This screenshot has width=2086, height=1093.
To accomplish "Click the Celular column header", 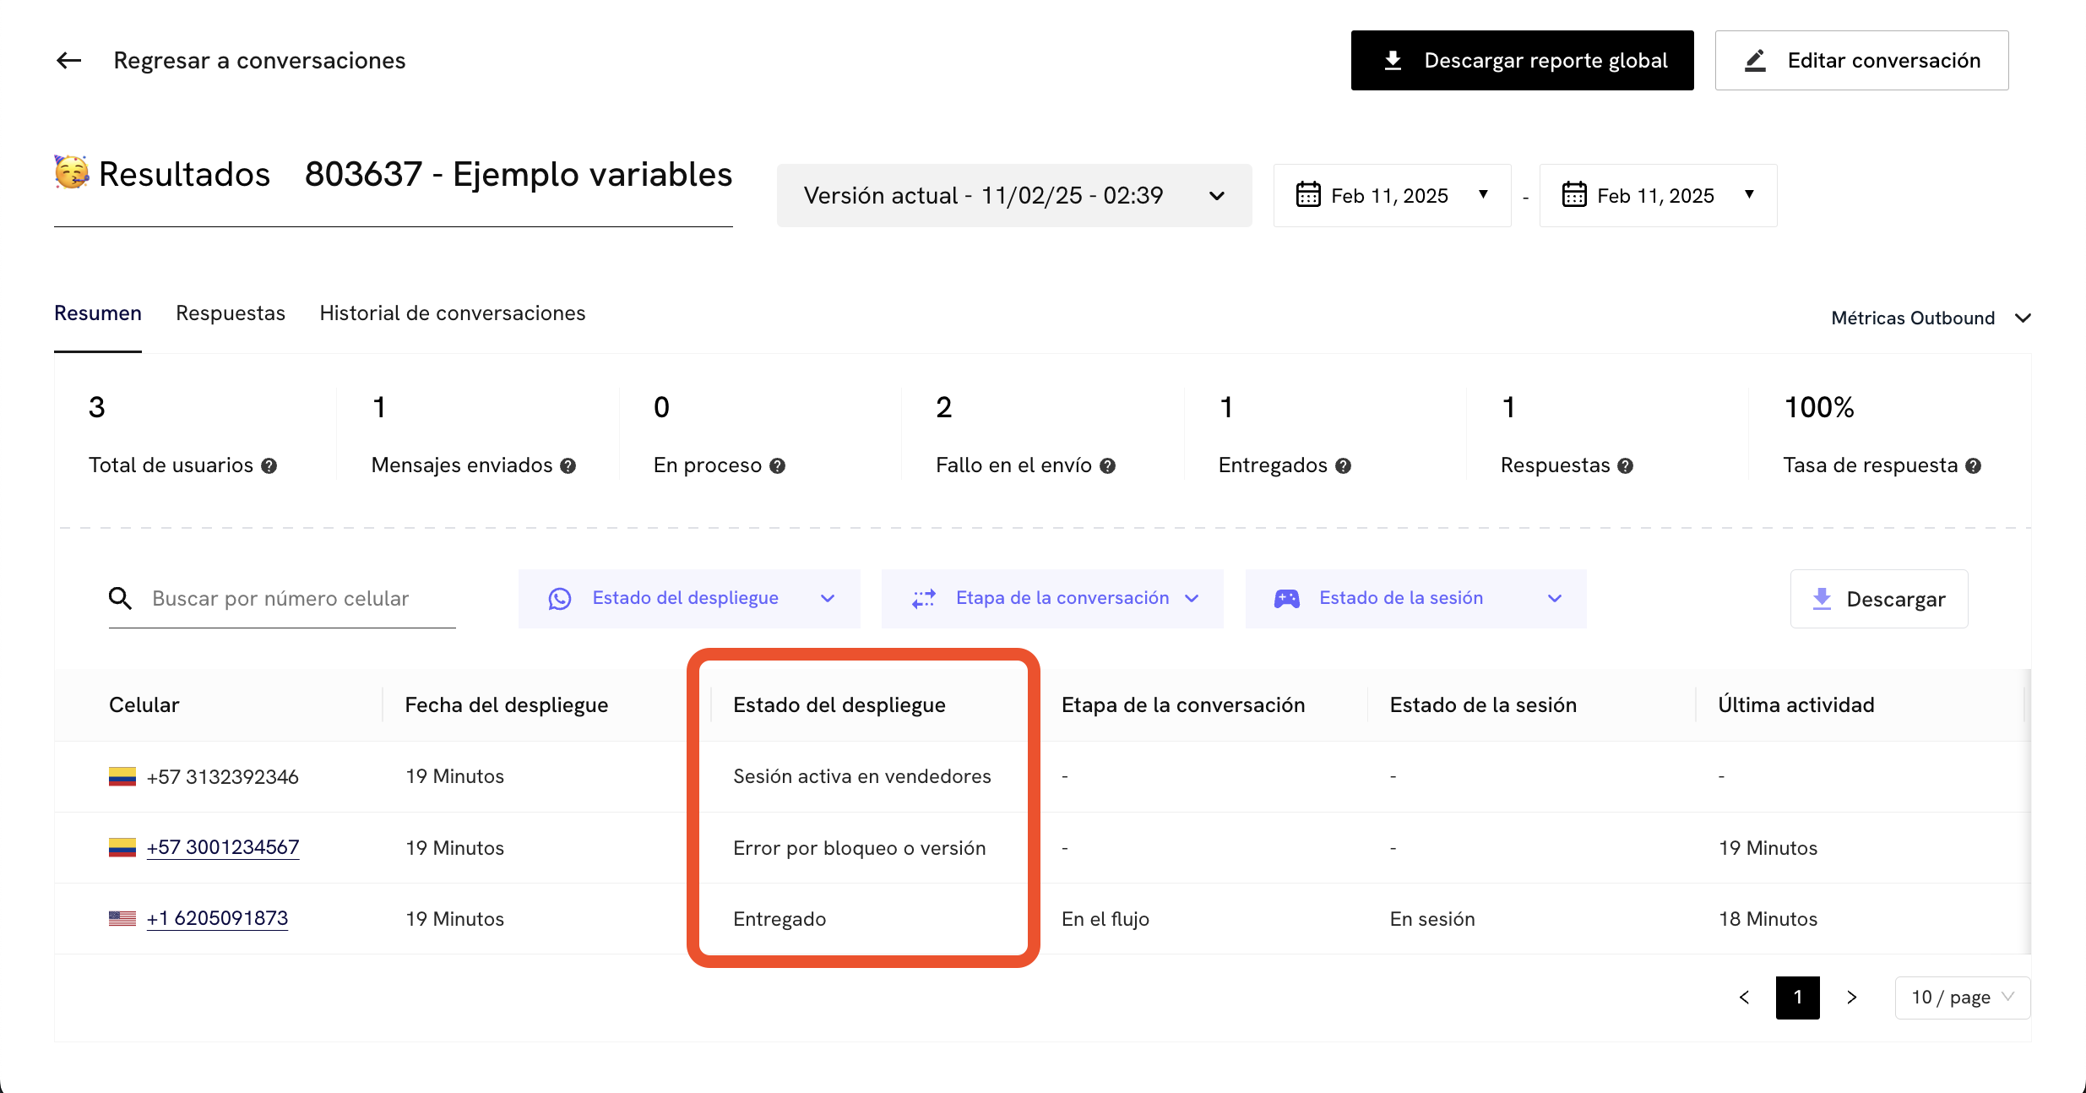I will tap(144, 705).
